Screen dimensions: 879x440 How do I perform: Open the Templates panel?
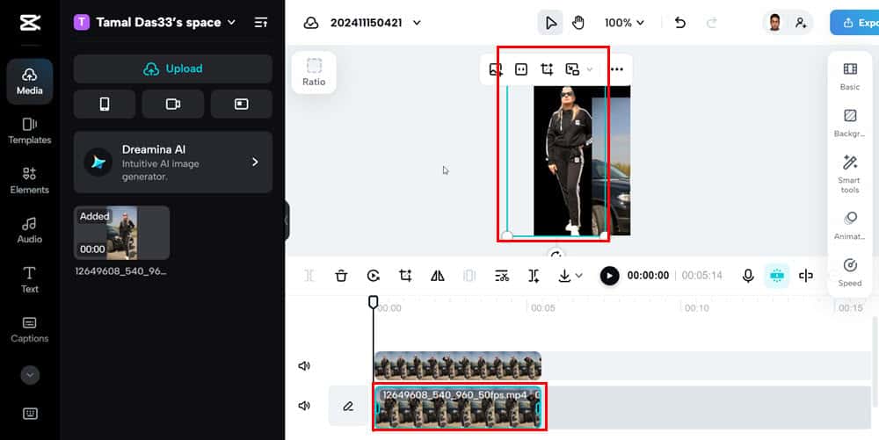30,131
